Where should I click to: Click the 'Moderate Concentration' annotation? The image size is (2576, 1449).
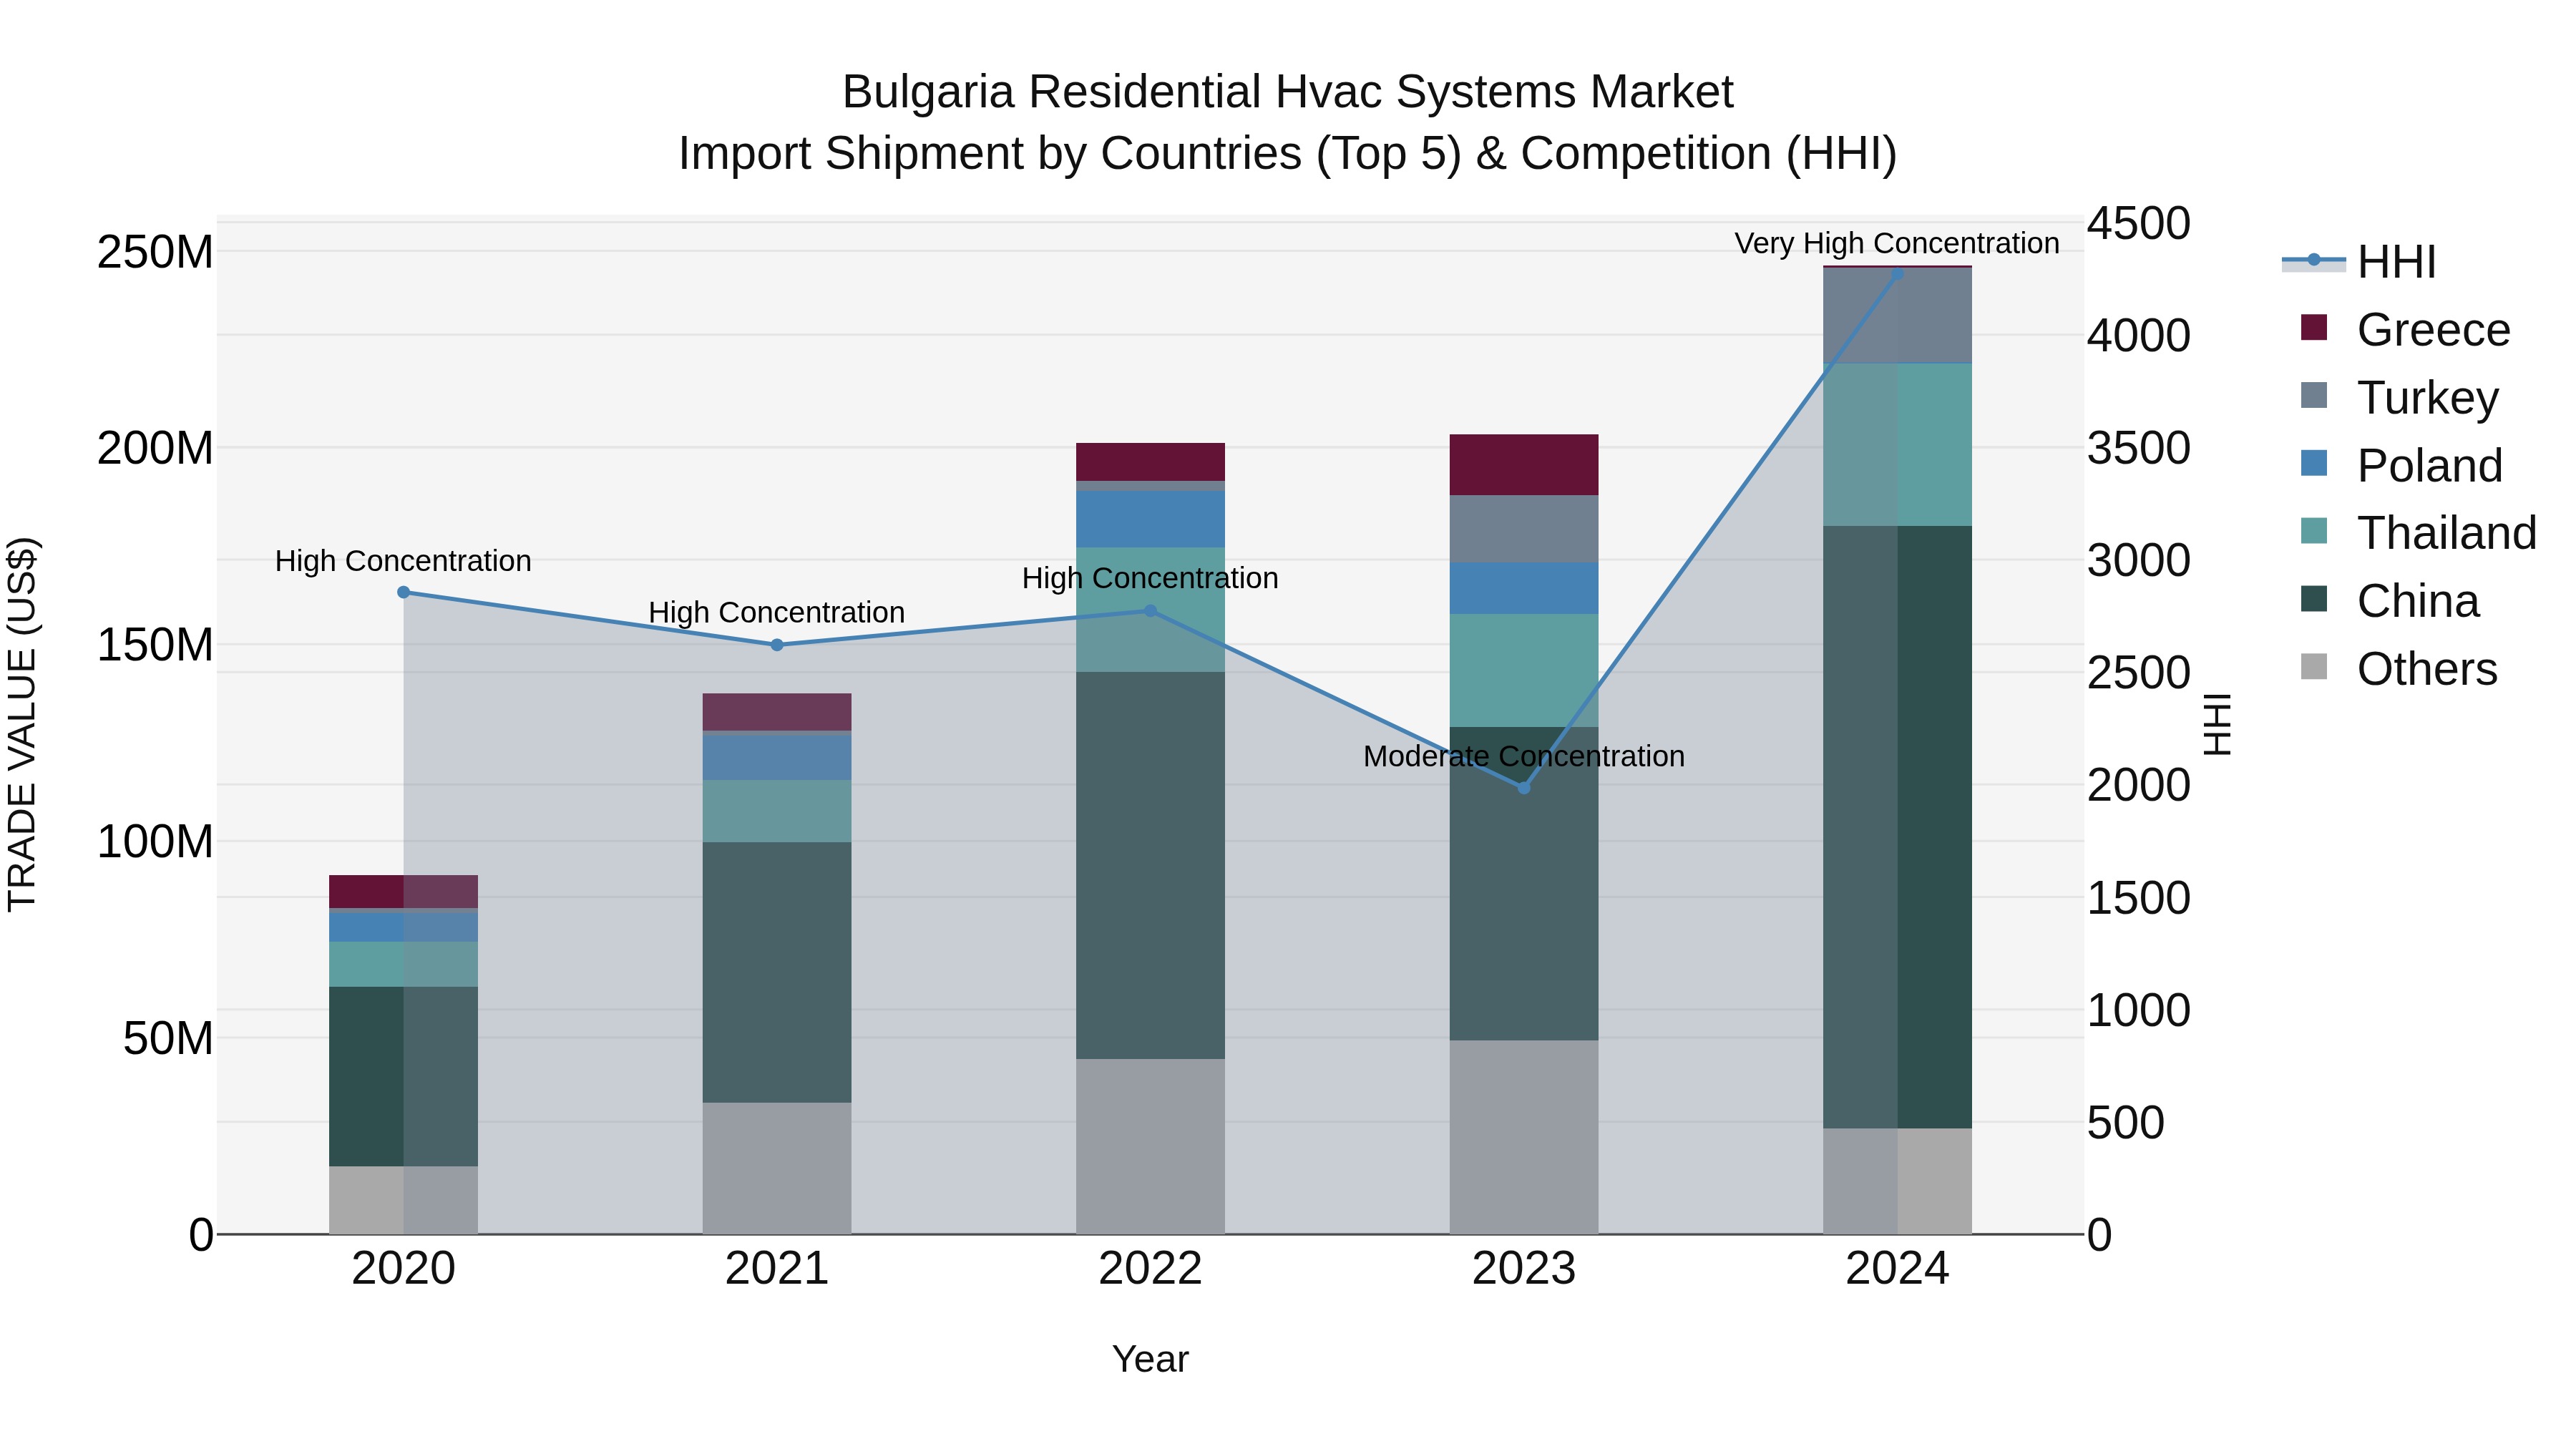(1524, 756)
